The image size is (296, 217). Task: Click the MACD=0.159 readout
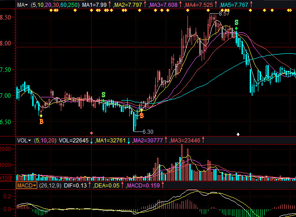[143, 186]
